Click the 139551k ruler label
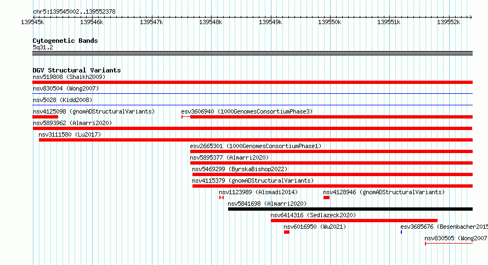This screenshot has height=265, width=488. tap(389, 22)
